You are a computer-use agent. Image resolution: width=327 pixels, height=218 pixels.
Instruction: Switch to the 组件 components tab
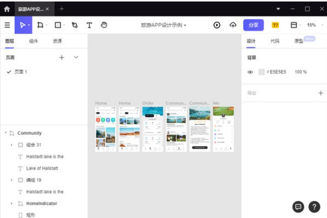(x=33, y=41)
